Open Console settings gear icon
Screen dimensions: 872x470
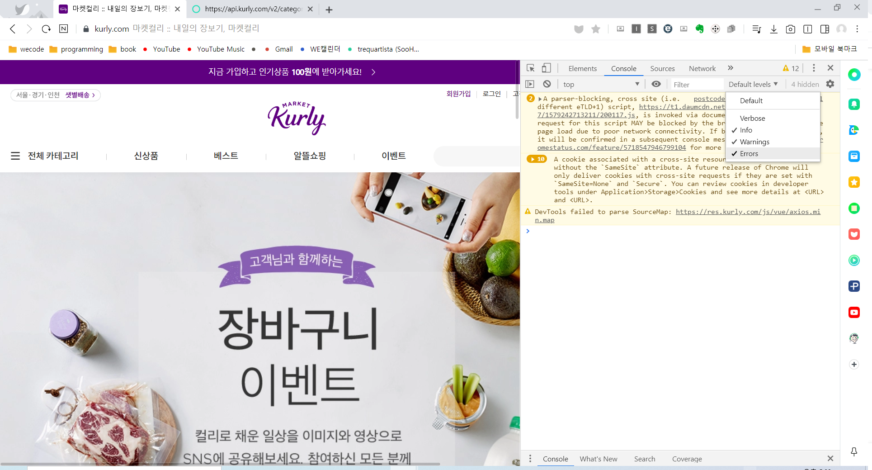(830, 84)
